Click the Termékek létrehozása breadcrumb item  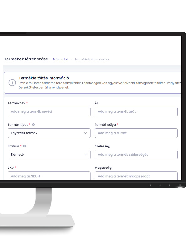pyautogui.click(x=92, y=59)
